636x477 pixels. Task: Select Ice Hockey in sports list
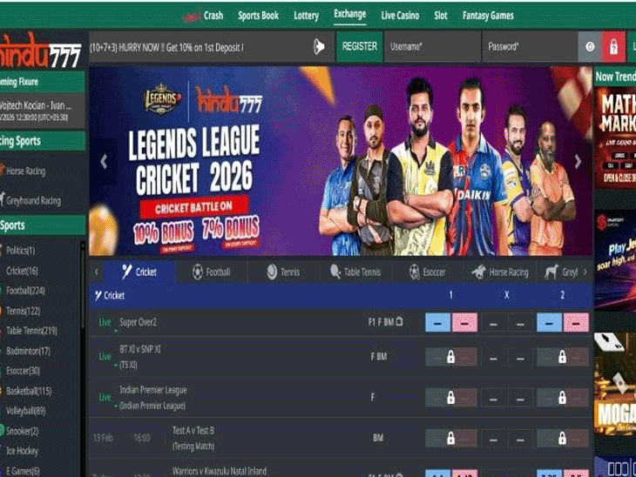(x=22, y=451)
